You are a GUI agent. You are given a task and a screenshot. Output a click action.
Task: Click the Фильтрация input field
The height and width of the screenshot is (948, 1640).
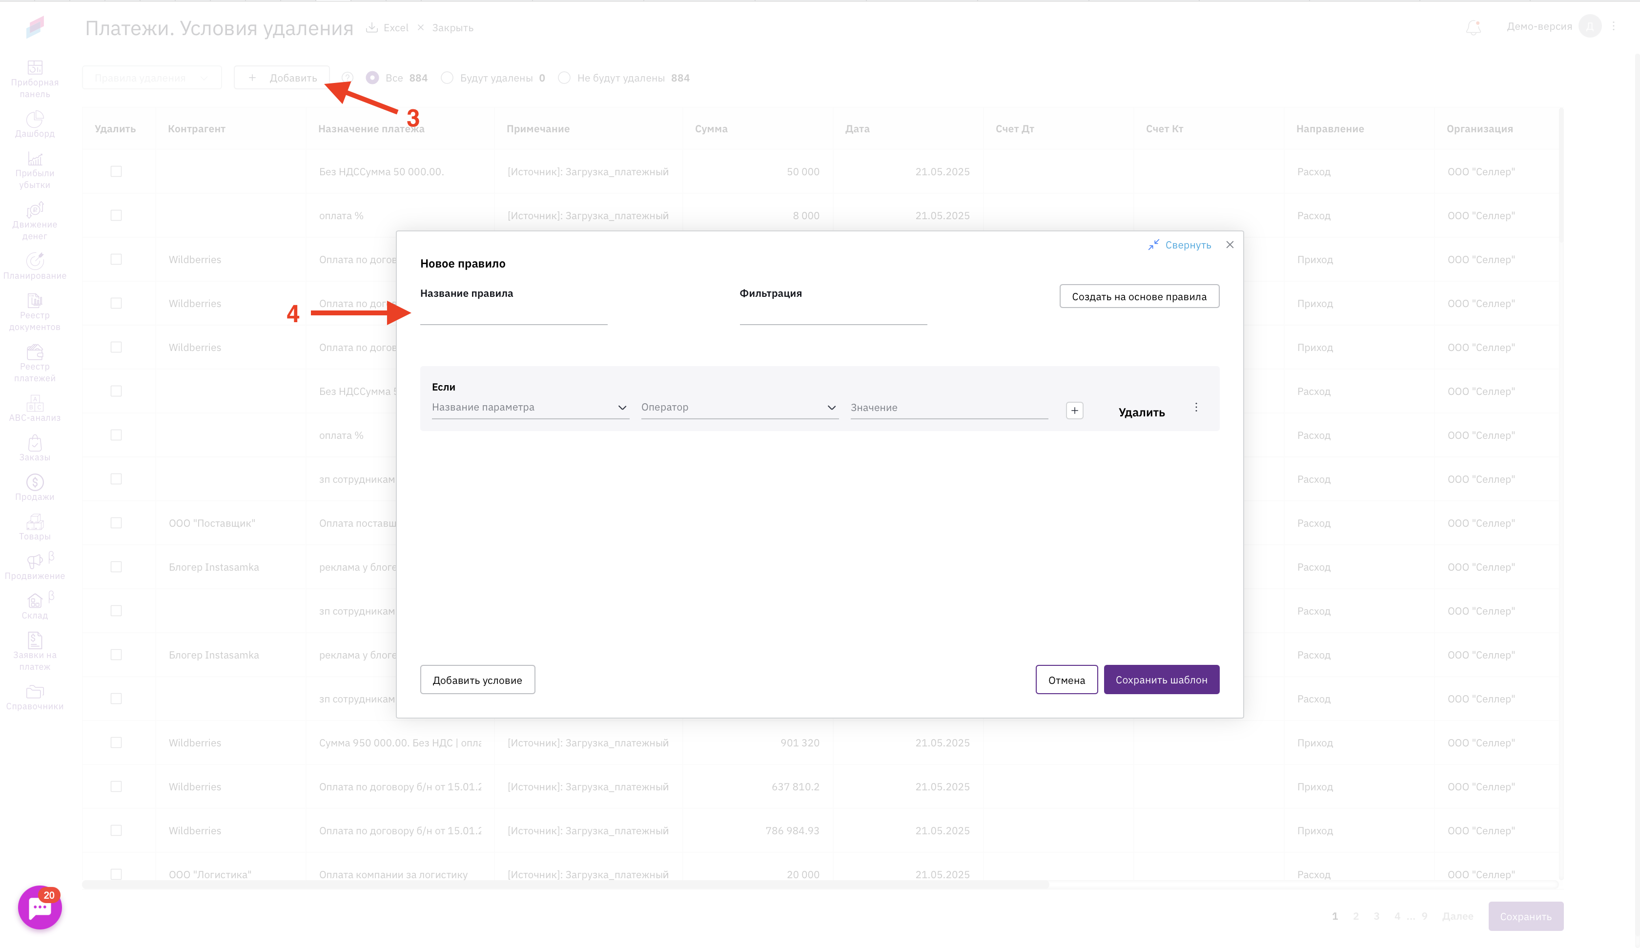(833, 314)
